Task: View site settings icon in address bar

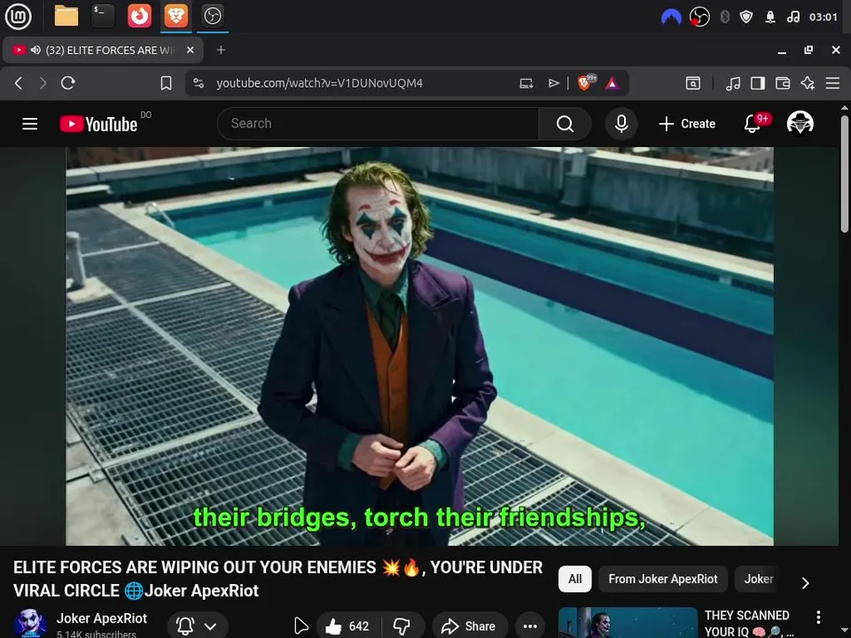Action: pyautogui.click(x=199, y=83)
